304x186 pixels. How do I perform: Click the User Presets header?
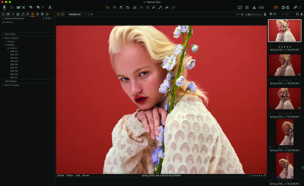tap(10, 81)
